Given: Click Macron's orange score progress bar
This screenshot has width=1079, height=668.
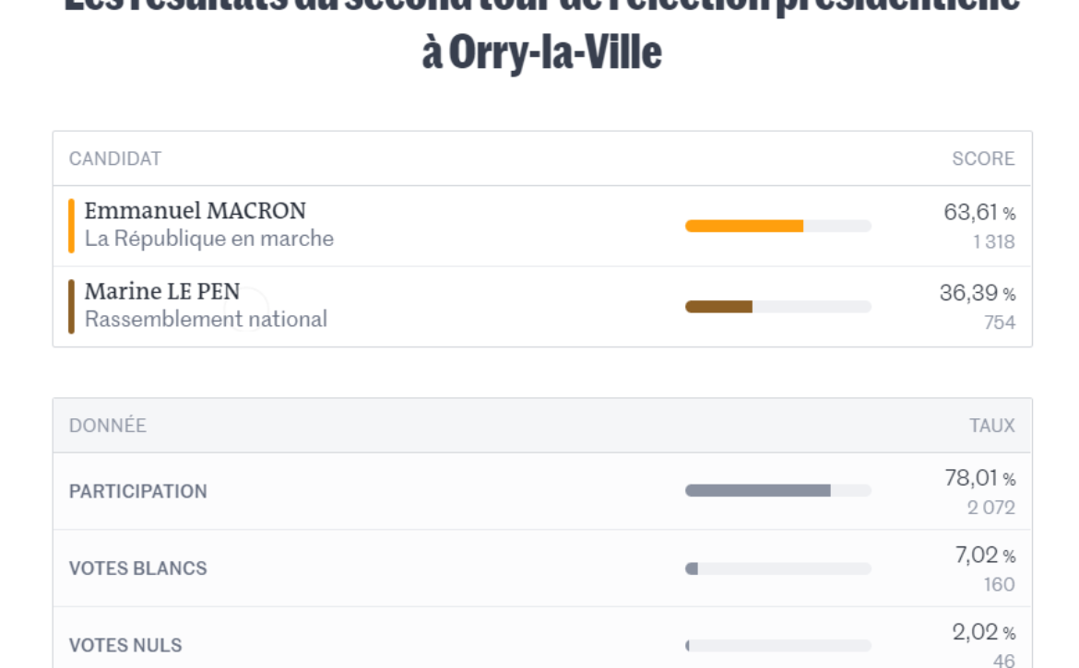Looking at the screenshot, I should 778,226.
